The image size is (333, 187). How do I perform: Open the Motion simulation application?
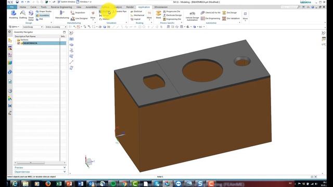pos(104,19)
